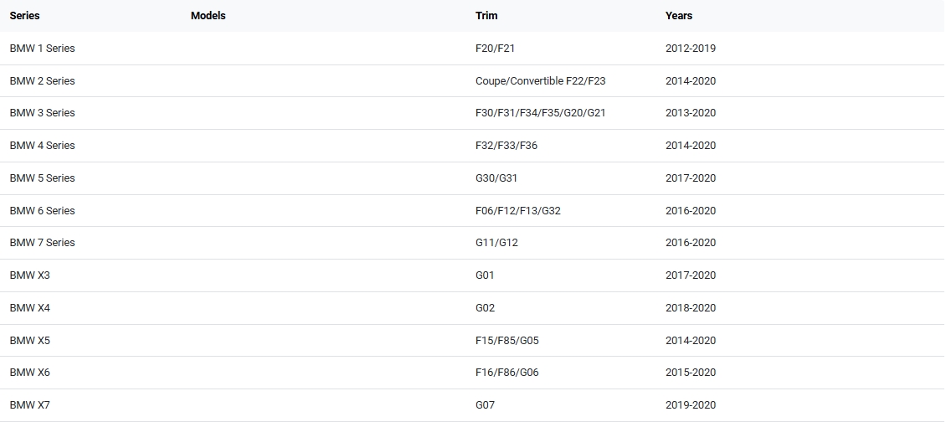Viewport: 946px width, 422px height.
Task: Click the 2012-2019 years cell
Action: click(690, 49)
